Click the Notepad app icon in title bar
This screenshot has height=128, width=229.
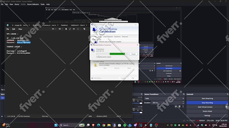tap(8, 25)
